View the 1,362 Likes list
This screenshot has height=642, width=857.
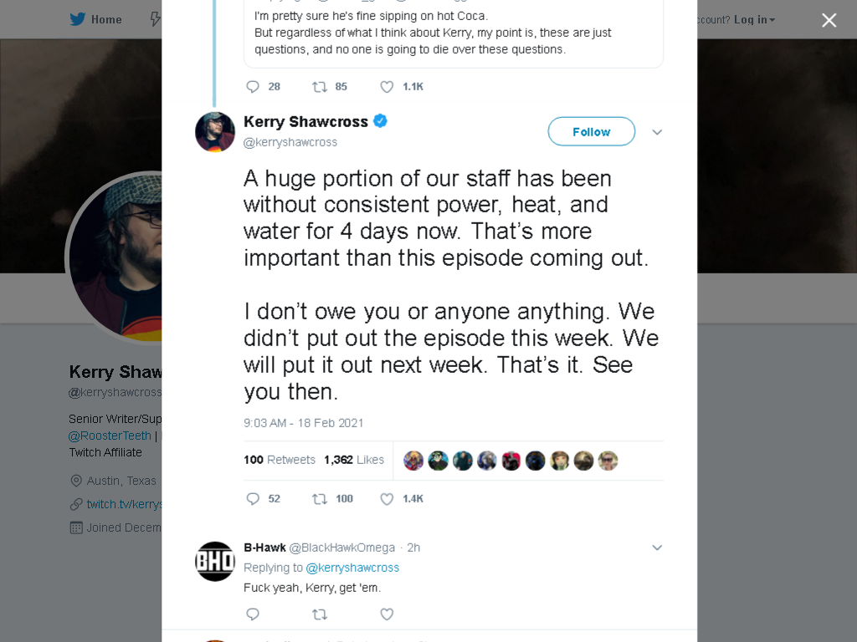click(x=354, y=460)
